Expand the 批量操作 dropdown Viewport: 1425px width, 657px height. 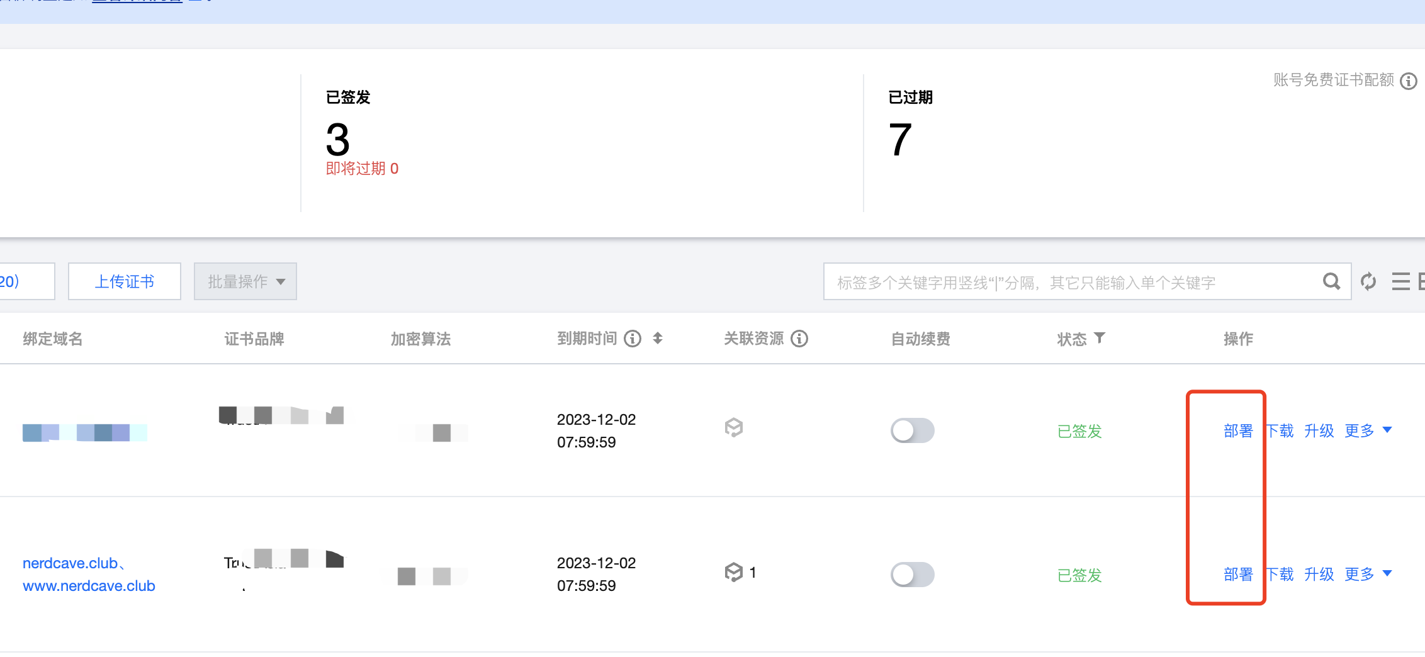click(245, 281)
